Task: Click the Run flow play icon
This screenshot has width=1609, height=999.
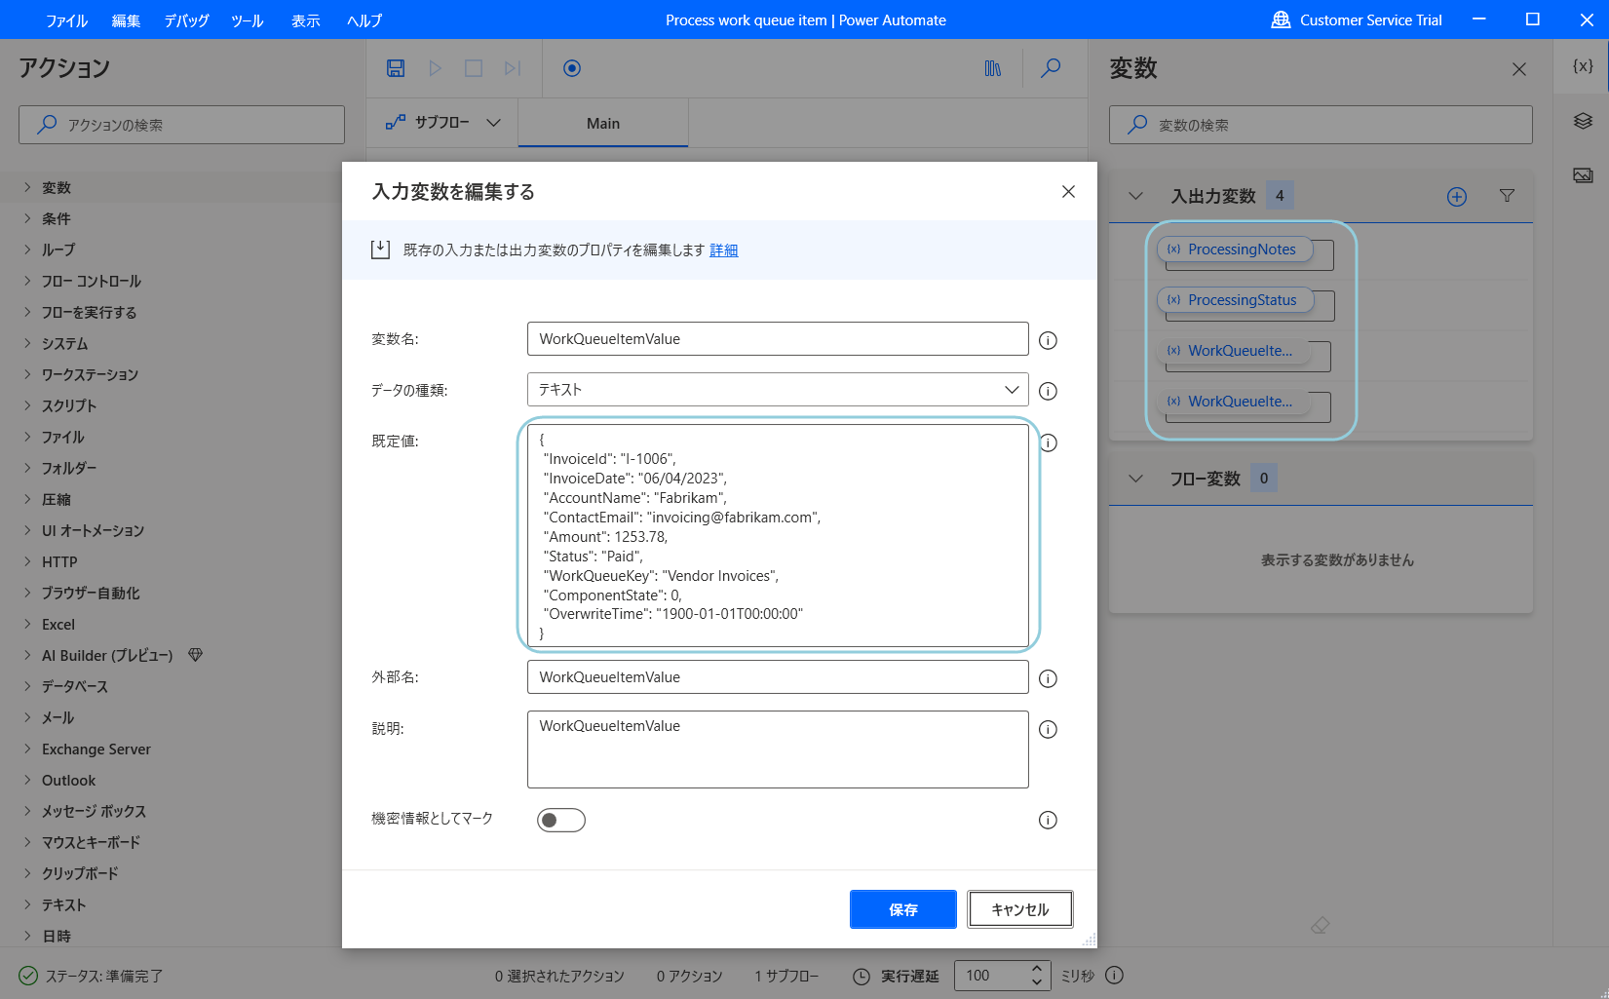Action: pos(436,68)
